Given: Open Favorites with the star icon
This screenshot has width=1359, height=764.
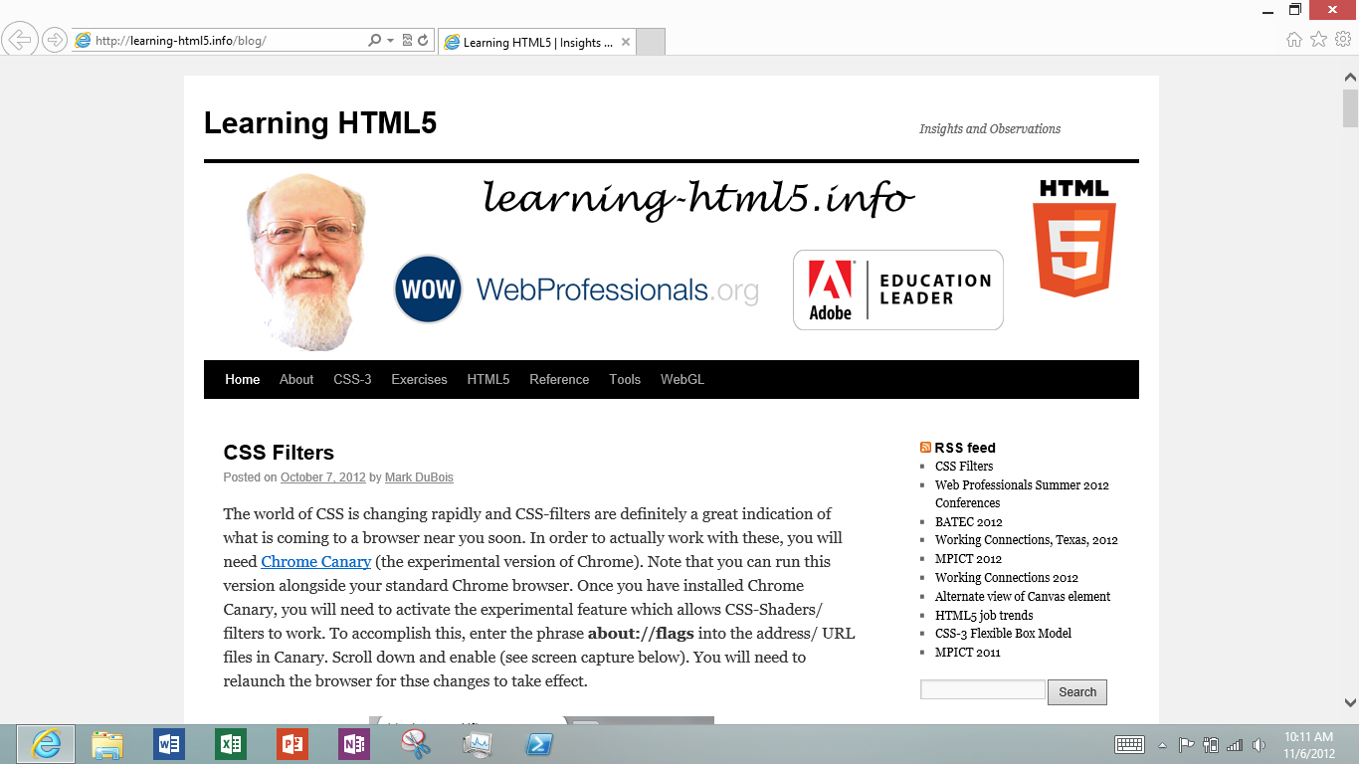Looking at the screenshot, I should pos(1319,40).
